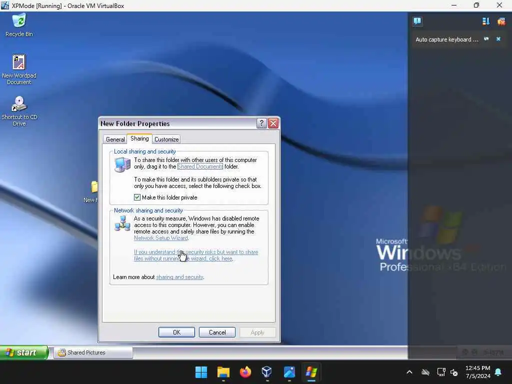Show hidden system tray icons
The height and width of the screenshot is (384, 512).
(409, 372)
